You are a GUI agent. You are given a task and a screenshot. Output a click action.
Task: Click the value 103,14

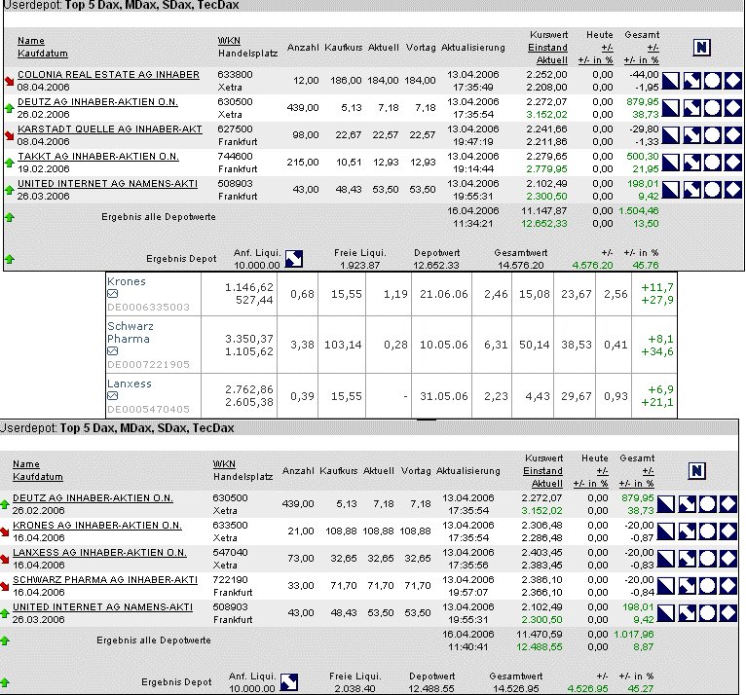(343, 345)
